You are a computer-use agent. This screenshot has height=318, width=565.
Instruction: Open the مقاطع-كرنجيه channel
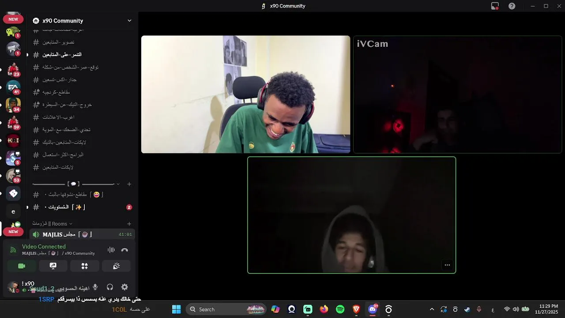click(82, 92)
